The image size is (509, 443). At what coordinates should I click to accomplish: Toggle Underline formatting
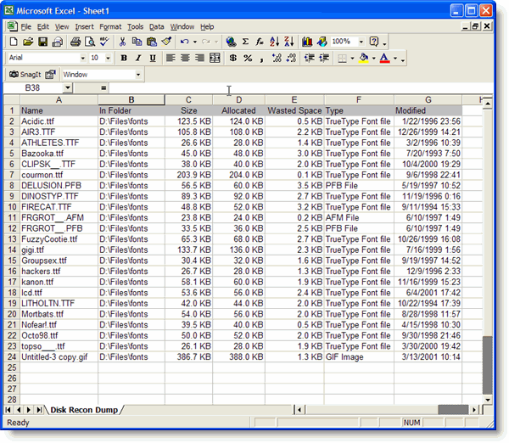(153, 59)
